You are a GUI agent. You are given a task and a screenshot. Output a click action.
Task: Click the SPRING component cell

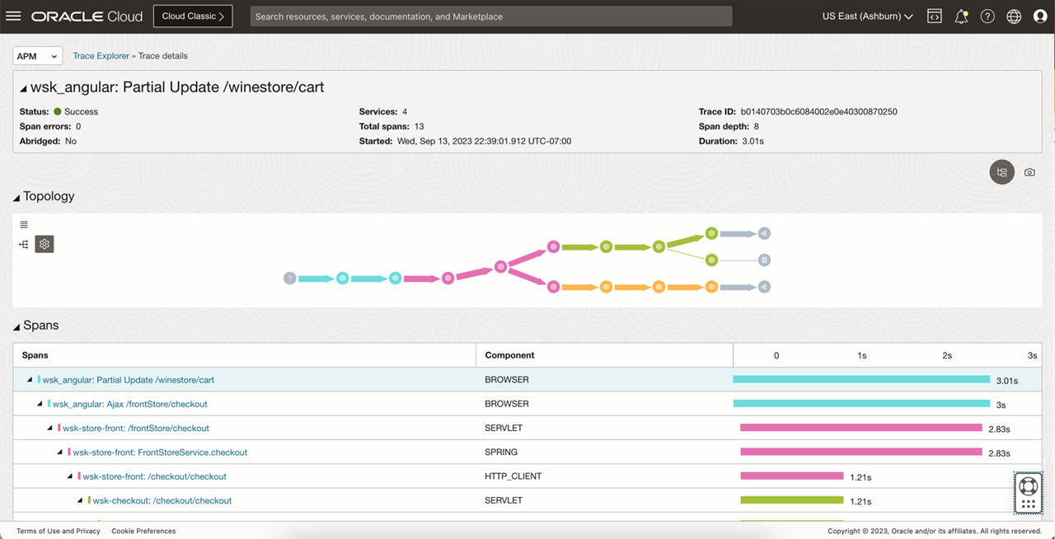(x=604, y=452)
